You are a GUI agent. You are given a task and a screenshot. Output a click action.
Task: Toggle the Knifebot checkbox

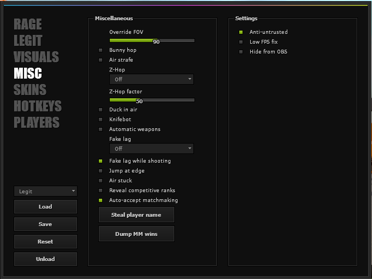coord(101,120)
